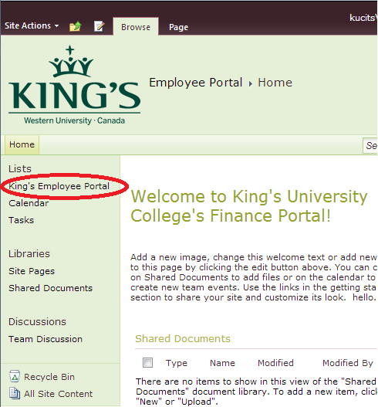Open Shared Documents in the sidebar
The height and width of the screenshot is (407, 378).
point(51,288)
